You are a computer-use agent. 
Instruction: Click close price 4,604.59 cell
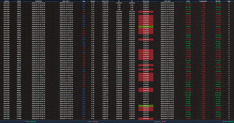point(146,14)
